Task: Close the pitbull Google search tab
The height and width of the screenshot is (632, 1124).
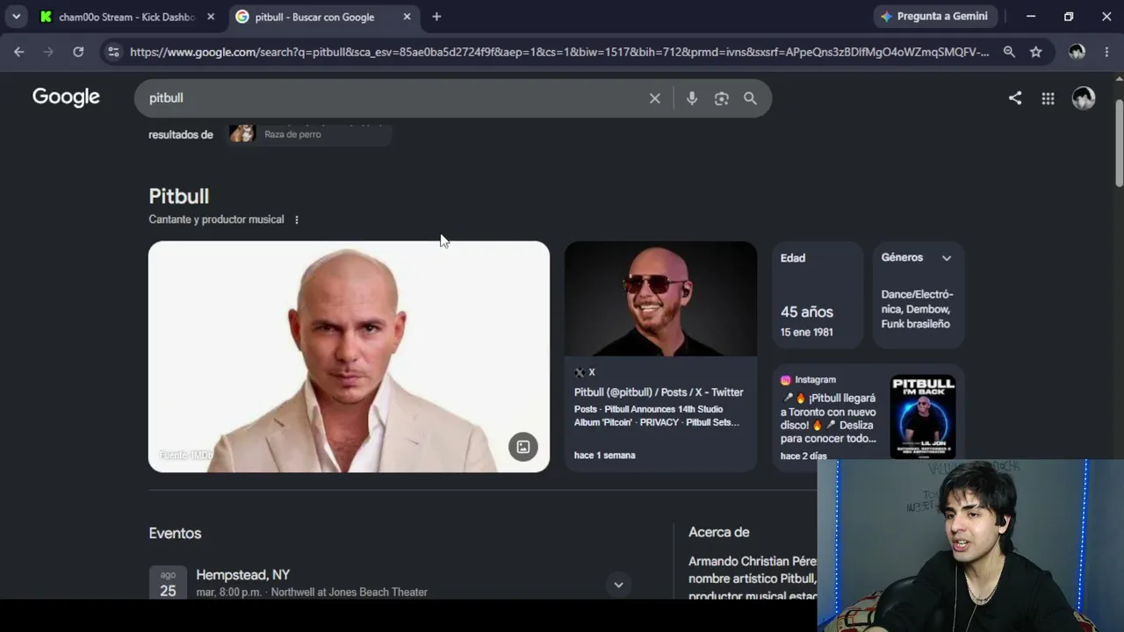Action: pos(407,17)
